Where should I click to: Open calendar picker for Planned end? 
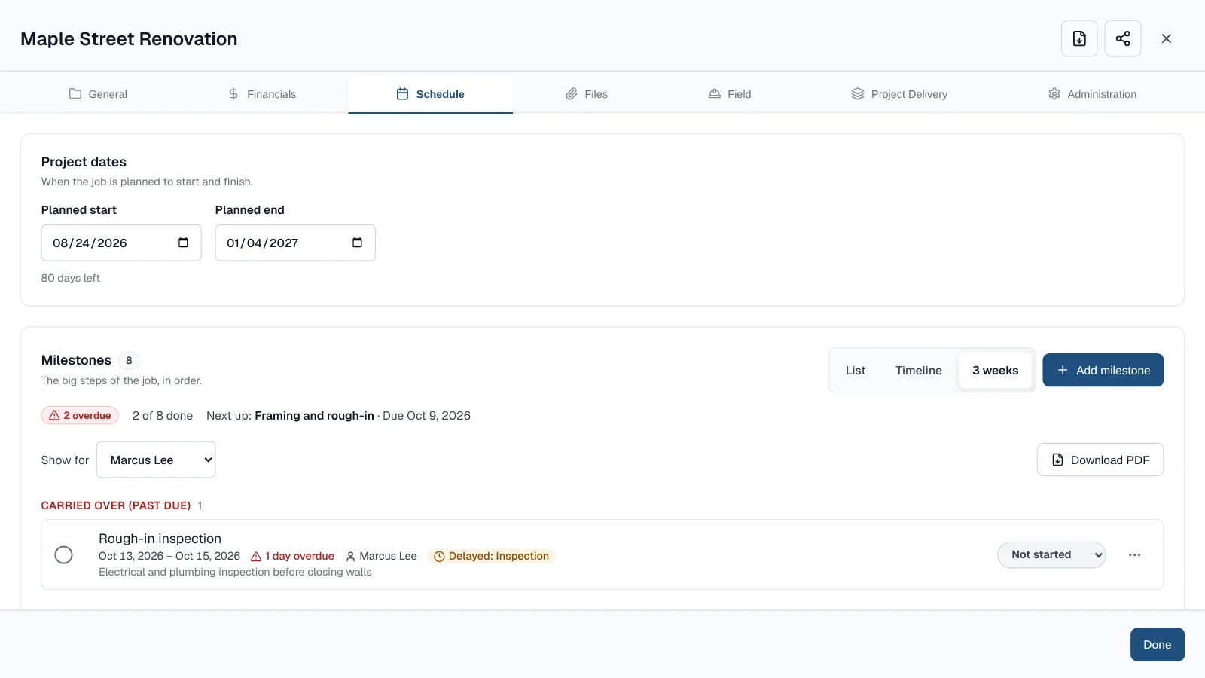click(x=357, y=243)
